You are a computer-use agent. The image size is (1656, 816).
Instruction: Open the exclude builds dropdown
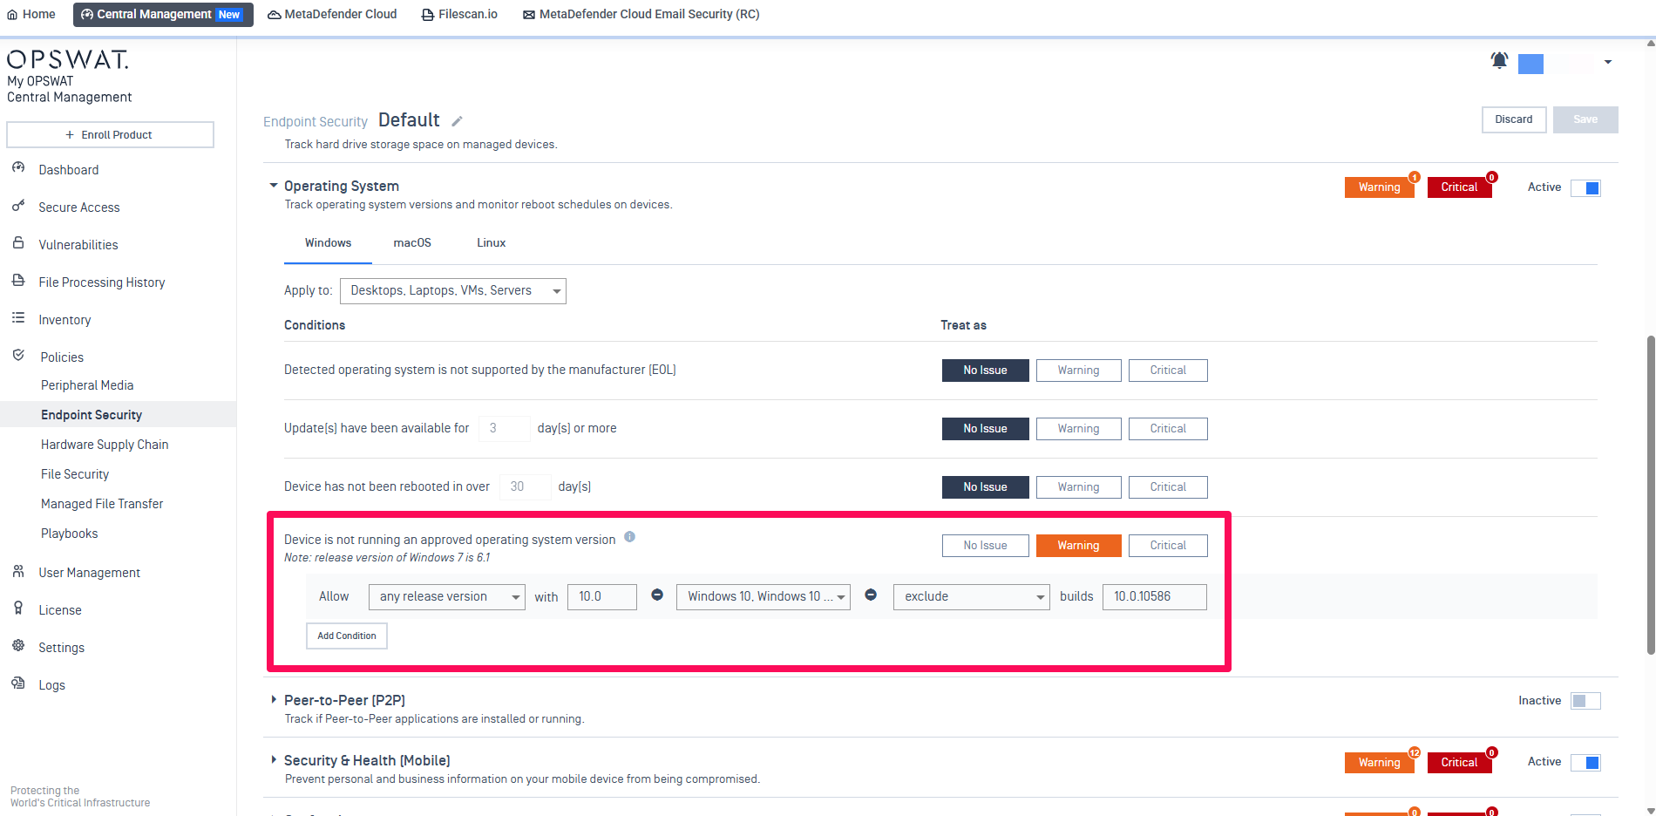click(972, 597)
